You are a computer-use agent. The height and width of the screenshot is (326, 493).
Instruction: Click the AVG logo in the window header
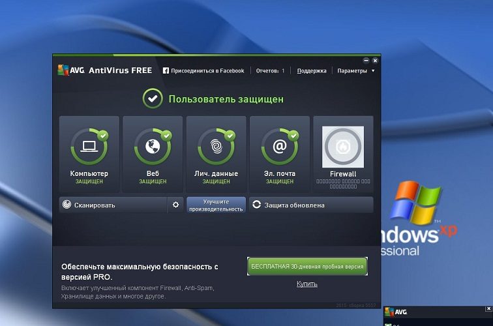(x=71, y=70)
